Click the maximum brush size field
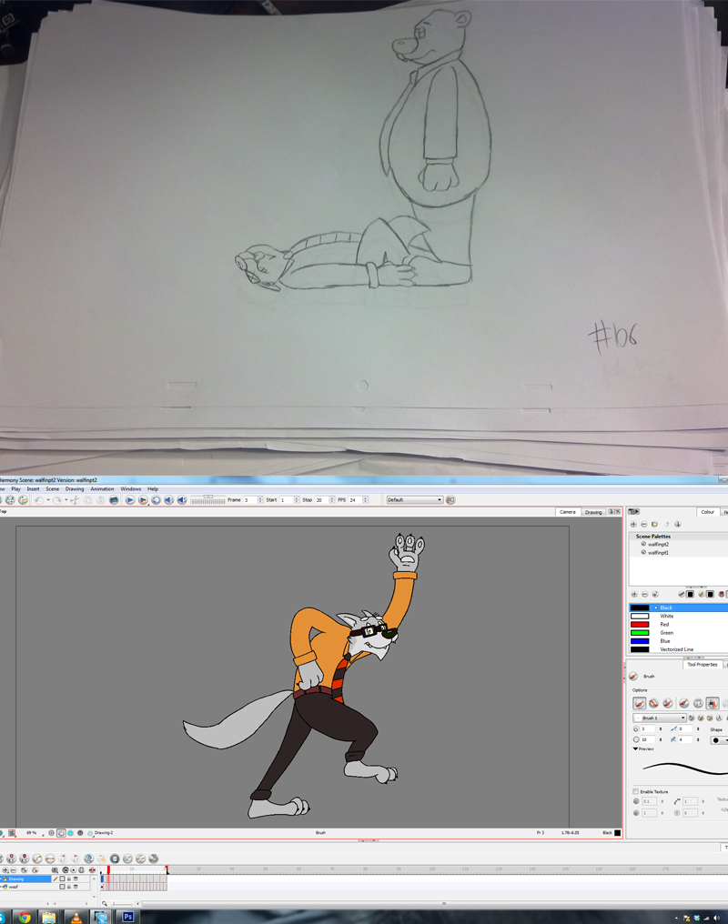Image resolution: width=728 pixels, height=924 pixels. coord(649,739)
